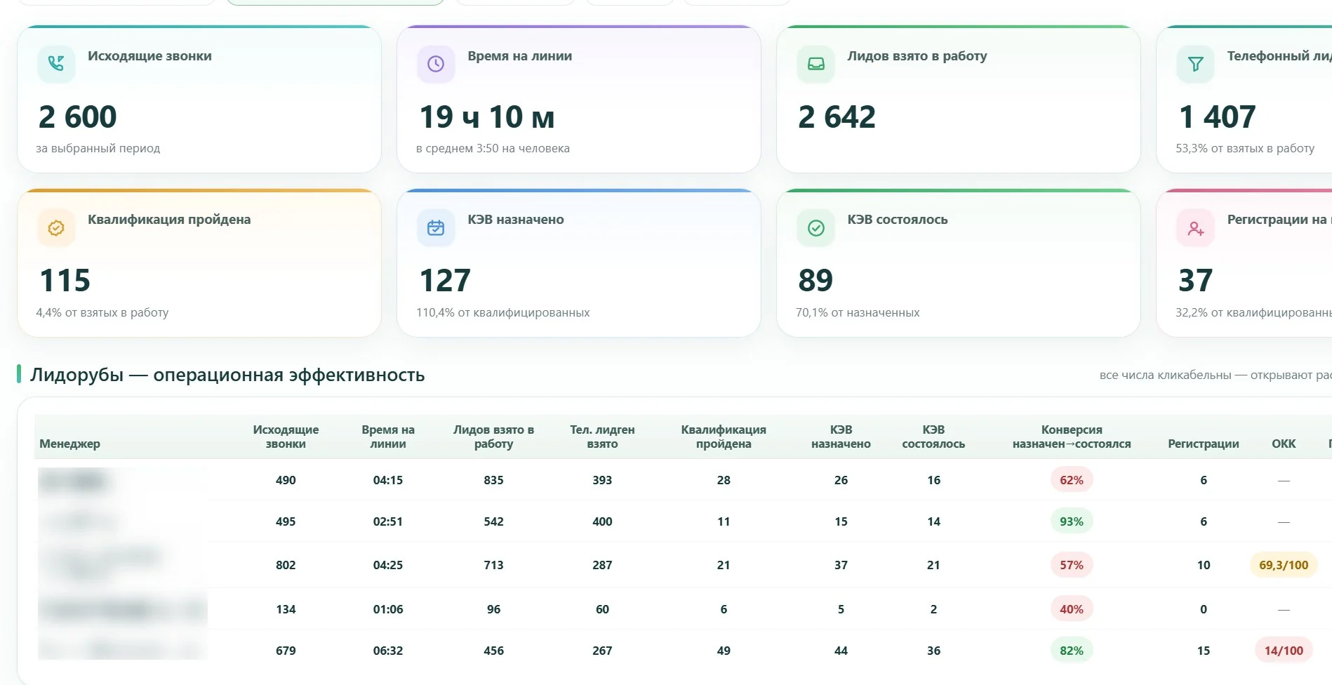This screenshot has width=1332, height=685.
Task: Click the ОКК column header
Action: (x=1284, y=444)
